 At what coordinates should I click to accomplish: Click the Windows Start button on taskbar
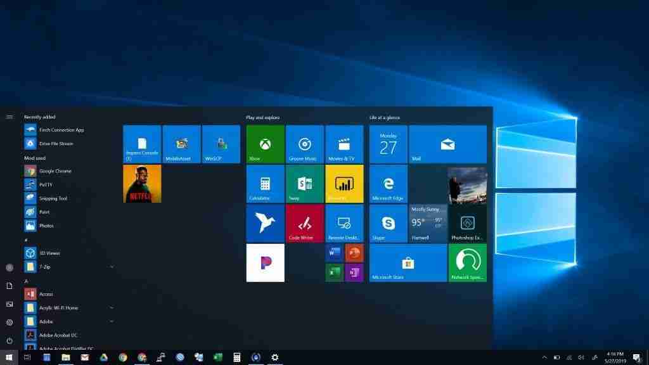pyautogui.click(x=9, y=357)
